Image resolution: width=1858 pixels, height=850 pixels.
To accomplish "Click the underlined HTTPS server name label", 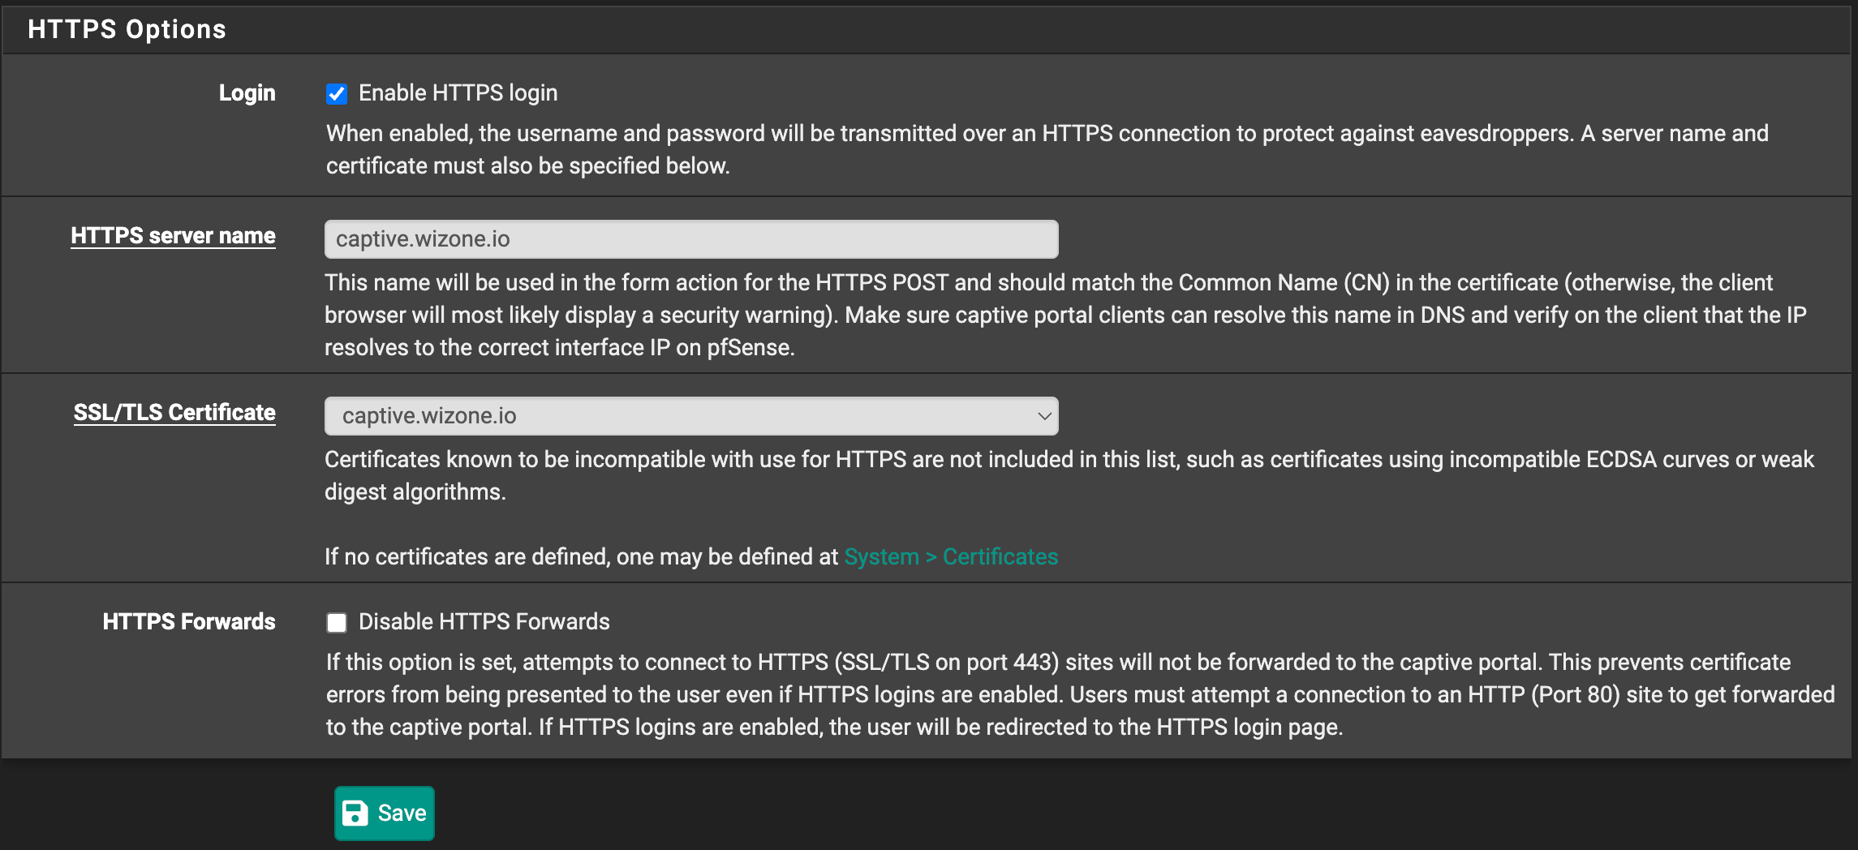I will pyautogui.click(x=173, y=235).
